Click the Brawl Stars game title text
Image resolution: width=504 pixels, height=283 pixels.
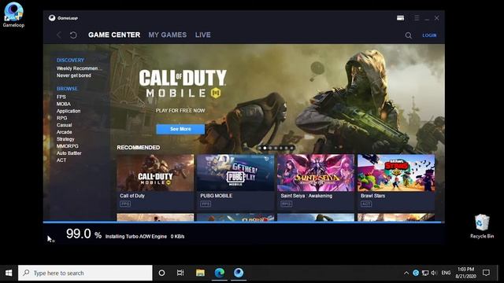pos(372,196)
